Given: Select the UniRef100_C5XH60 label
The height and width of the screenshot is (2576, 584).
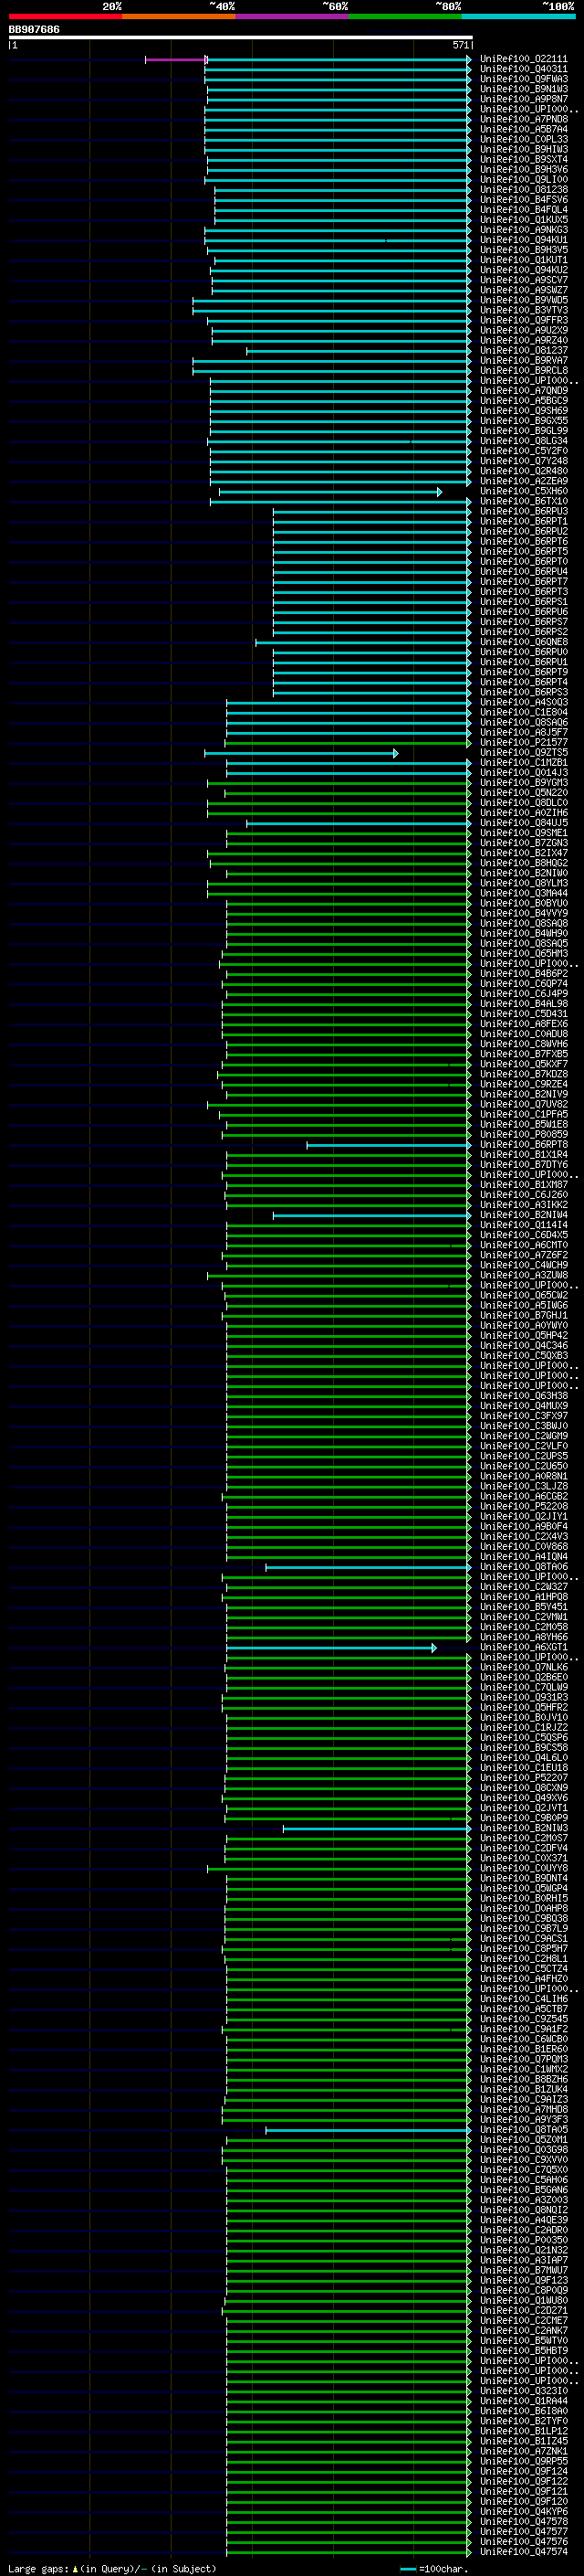Looking at the screenshot, I should [x=523, y=491].
